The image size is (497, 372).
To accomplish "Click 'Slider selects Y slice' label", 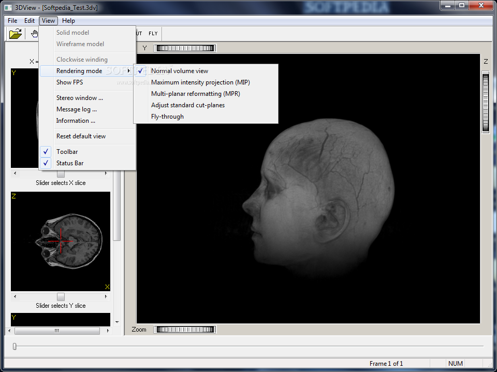I will 61,305.
